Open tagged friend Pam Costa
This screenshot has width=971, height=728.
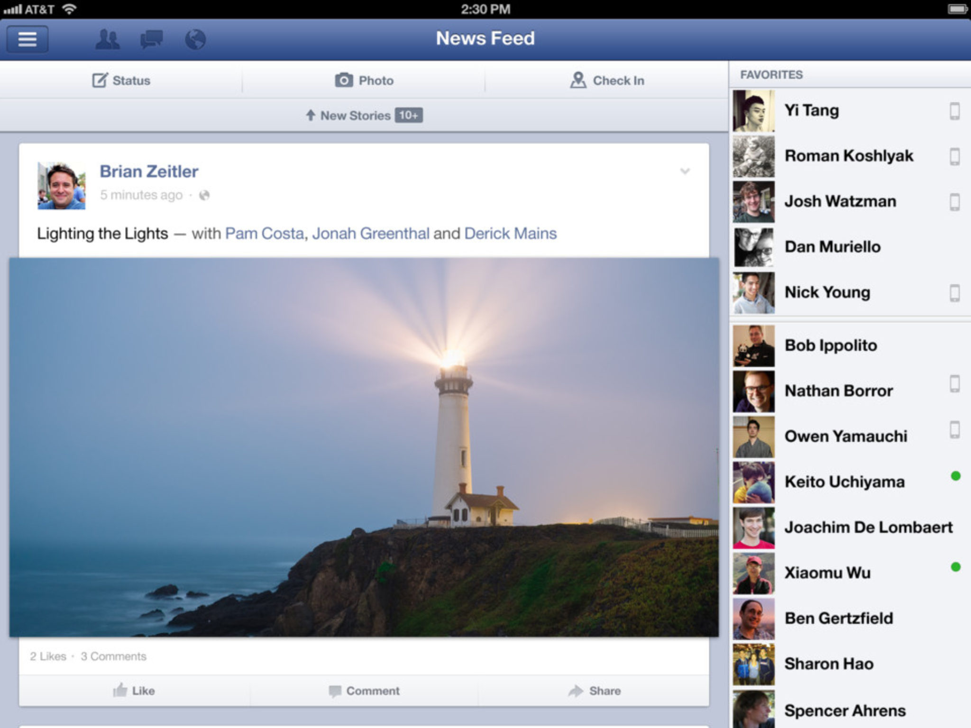[x=265, y=234]
